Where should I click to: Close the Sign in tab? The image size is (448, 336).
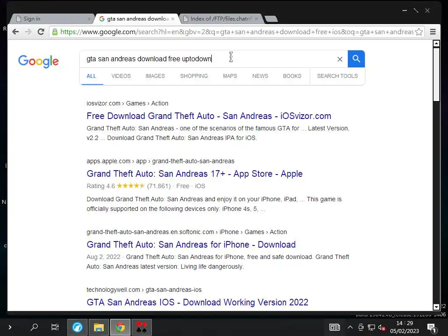[89, 19]
